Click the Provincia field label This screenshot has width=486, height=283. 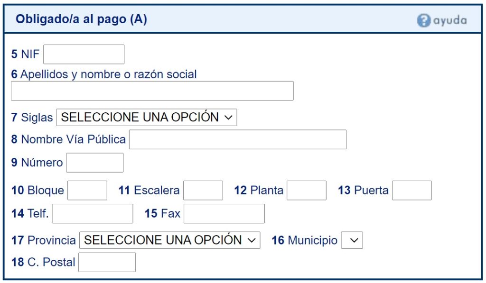tap(51, 240)
